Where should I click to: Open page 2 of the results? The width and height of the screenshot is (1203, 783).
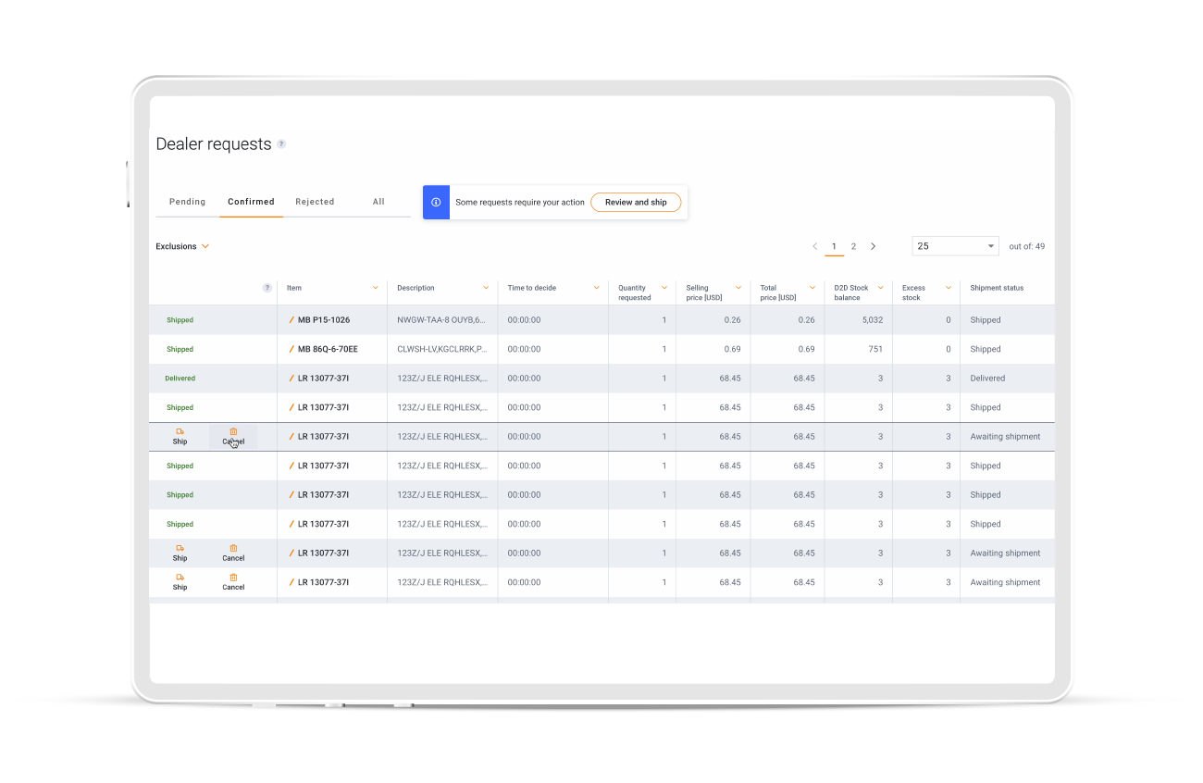[853, 246]
